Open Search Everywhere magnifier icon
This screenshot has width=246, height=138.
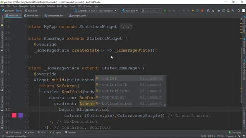point(239,11)
